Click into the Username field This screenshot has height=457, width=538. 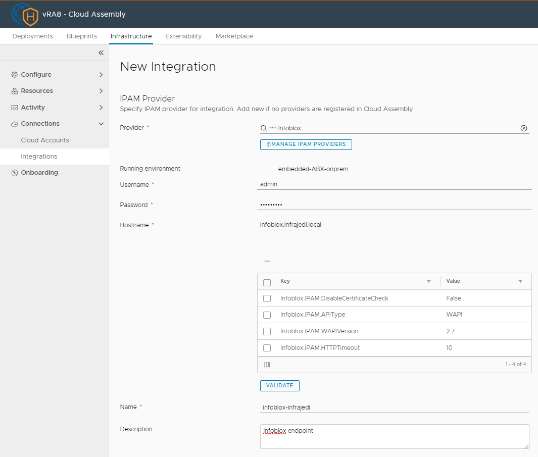[x=394, y=184]
